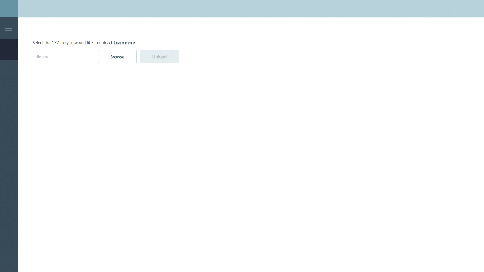Image resolution: width=484 pixels, height=272 pixels.
Task: Focus the CSV filename text box
Action: point(63,56)
